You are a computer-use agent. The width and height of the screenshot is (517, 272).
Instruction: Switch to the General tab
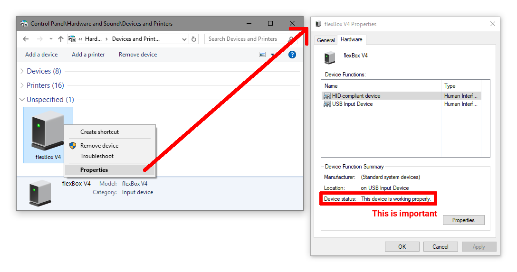coord(326,40)
